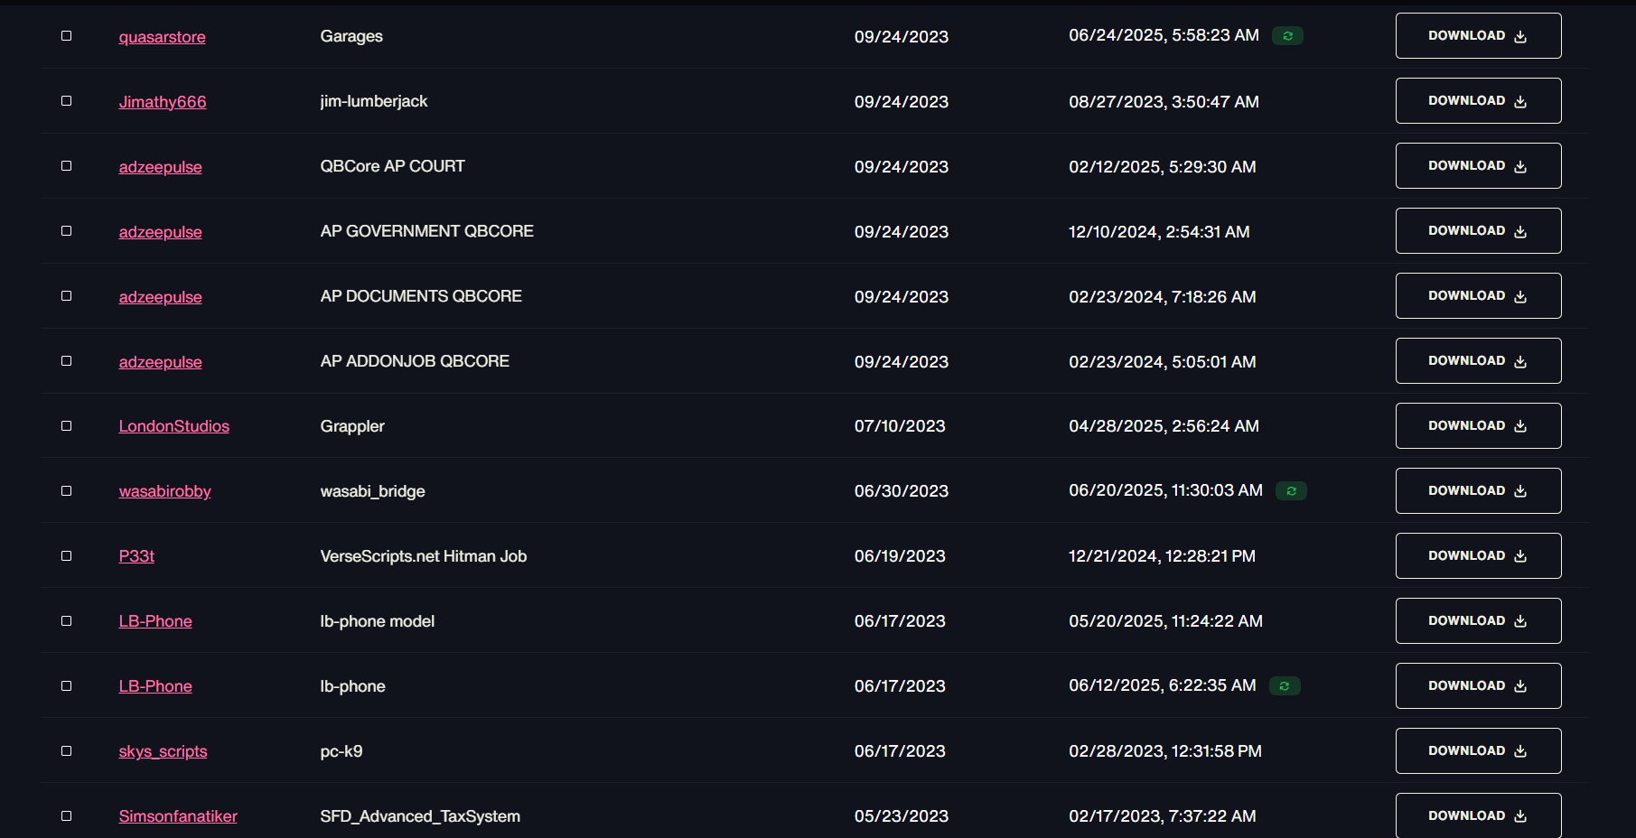Open the Jimathy666 author link
The height and width of the screenshot is (838, 1636).
point(163,102)
